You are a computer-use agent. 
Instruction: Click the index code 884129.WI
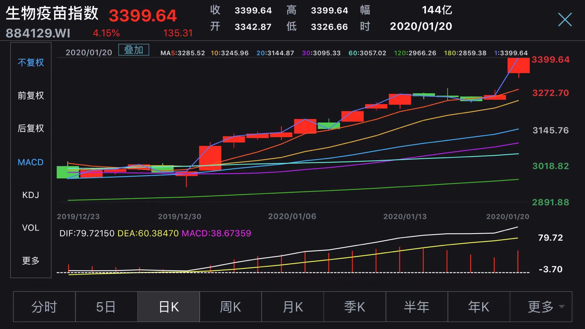38,33
